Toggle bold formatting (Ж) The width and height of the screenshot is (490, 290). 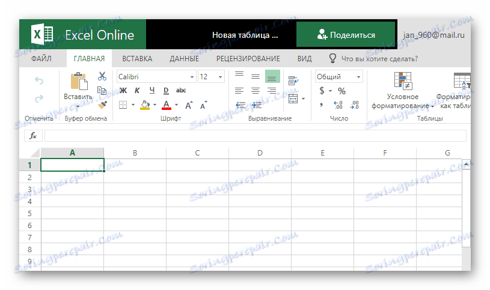pos(123,91)
